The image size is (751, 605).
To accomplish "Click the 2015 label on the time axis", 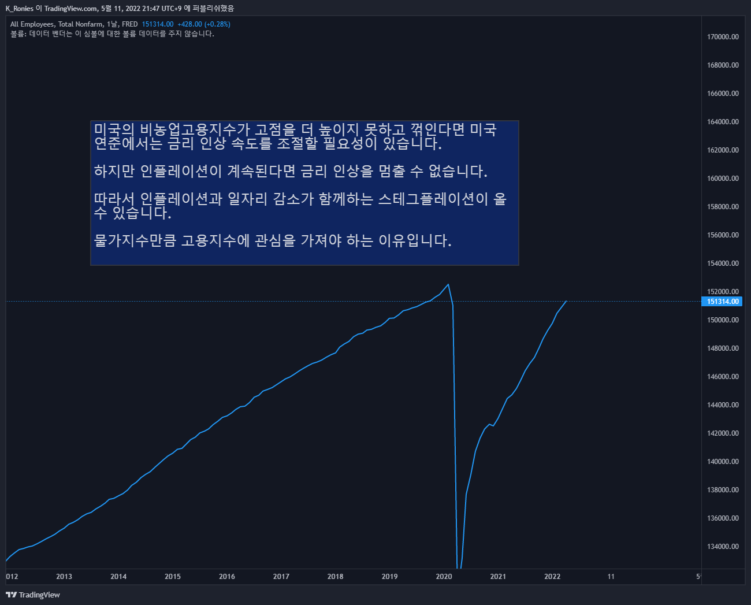I will coord(173,577).
